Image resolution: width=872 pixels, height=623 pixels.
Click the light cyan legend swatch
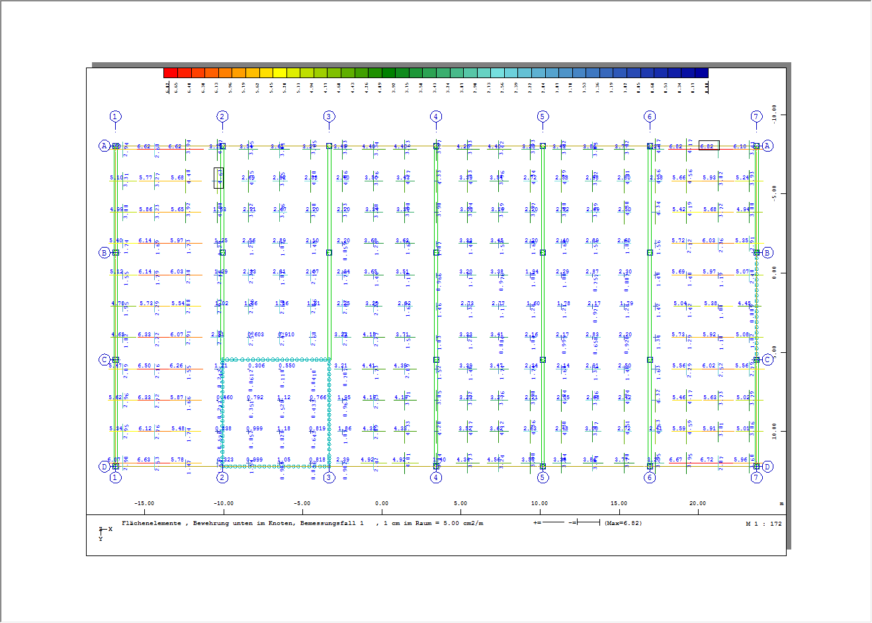point(498,73)
